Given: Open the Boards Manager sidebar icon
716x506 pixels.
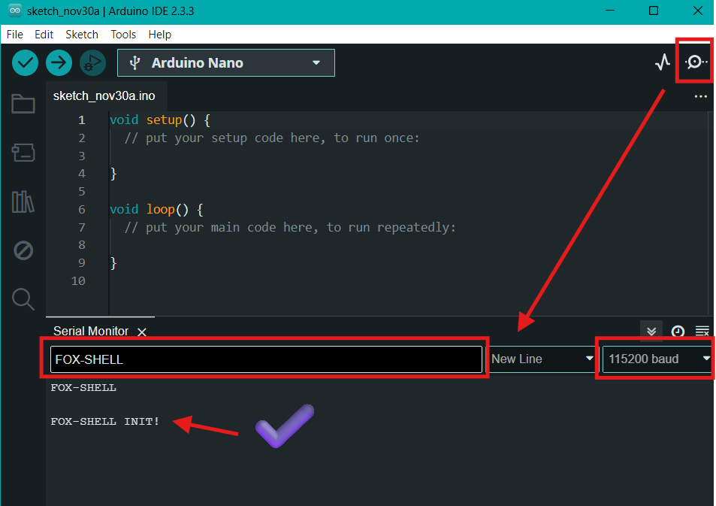Looking at the screenshot, I should [x=23, y=153].
